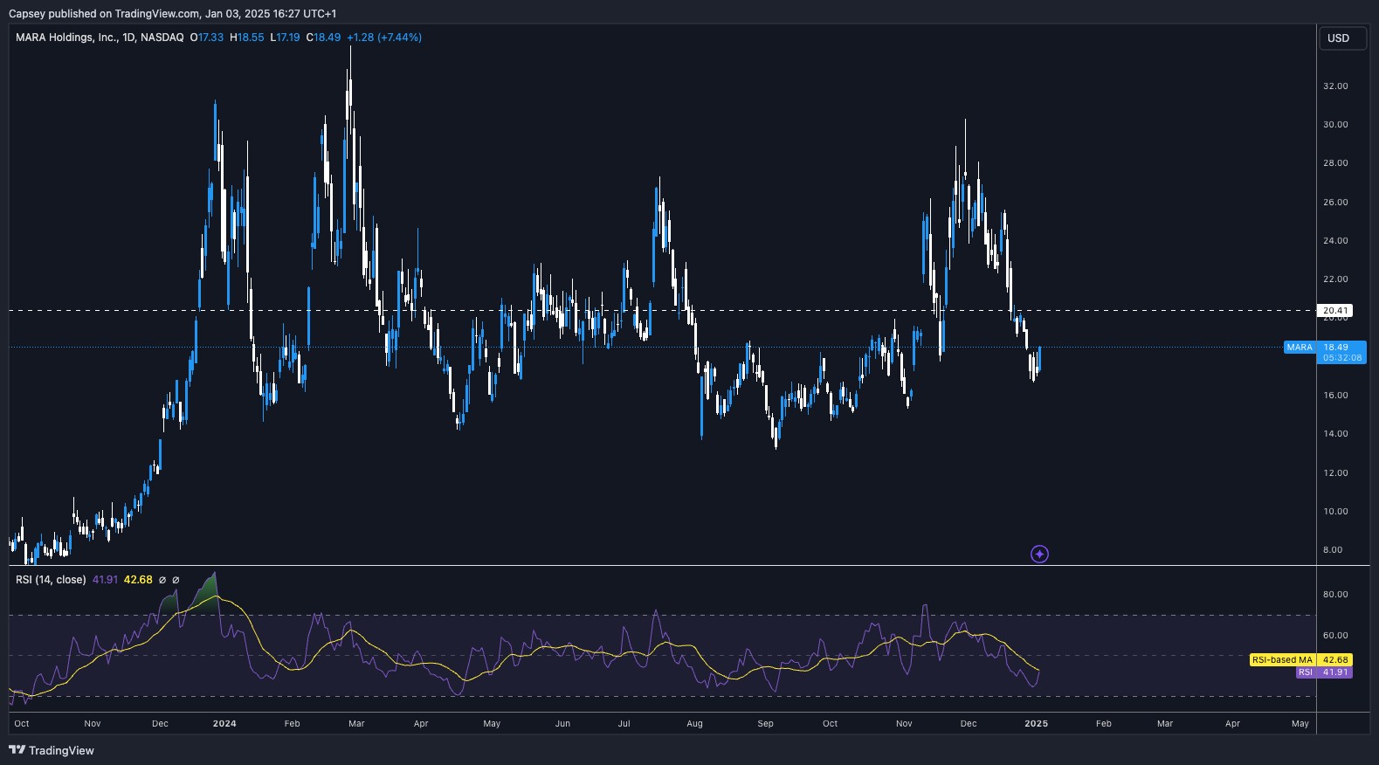Click the first ∅ symbol after RSI 42.68
1379x765 pixels.
pyautogui.click(x=162, y=580)
